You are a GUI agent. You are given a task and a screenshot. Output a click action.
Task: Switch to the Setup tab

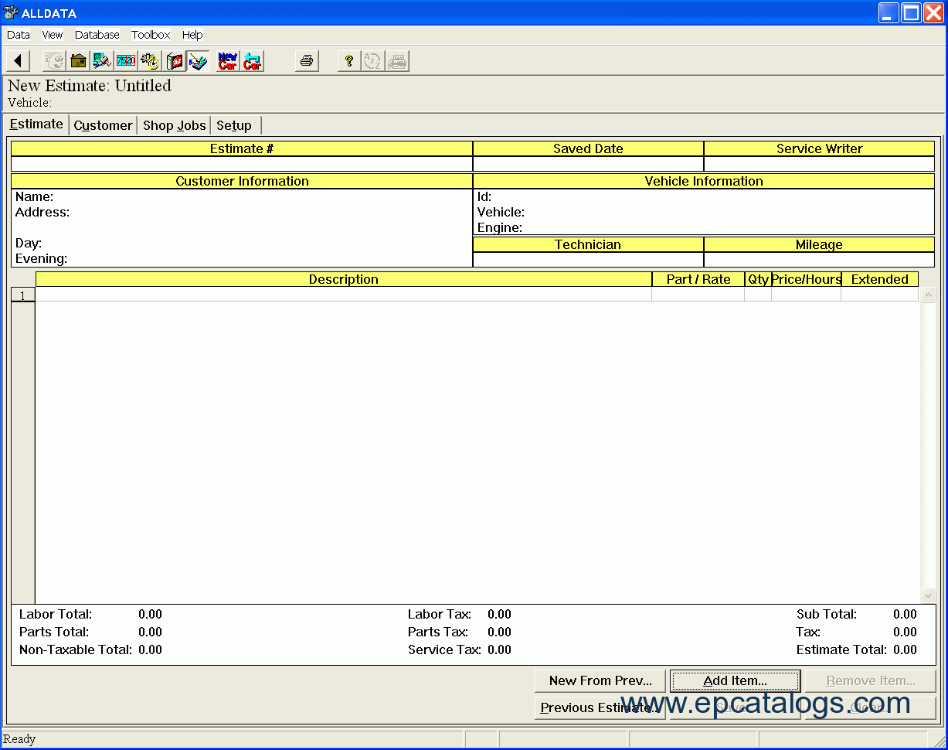[x=234, y=125]
